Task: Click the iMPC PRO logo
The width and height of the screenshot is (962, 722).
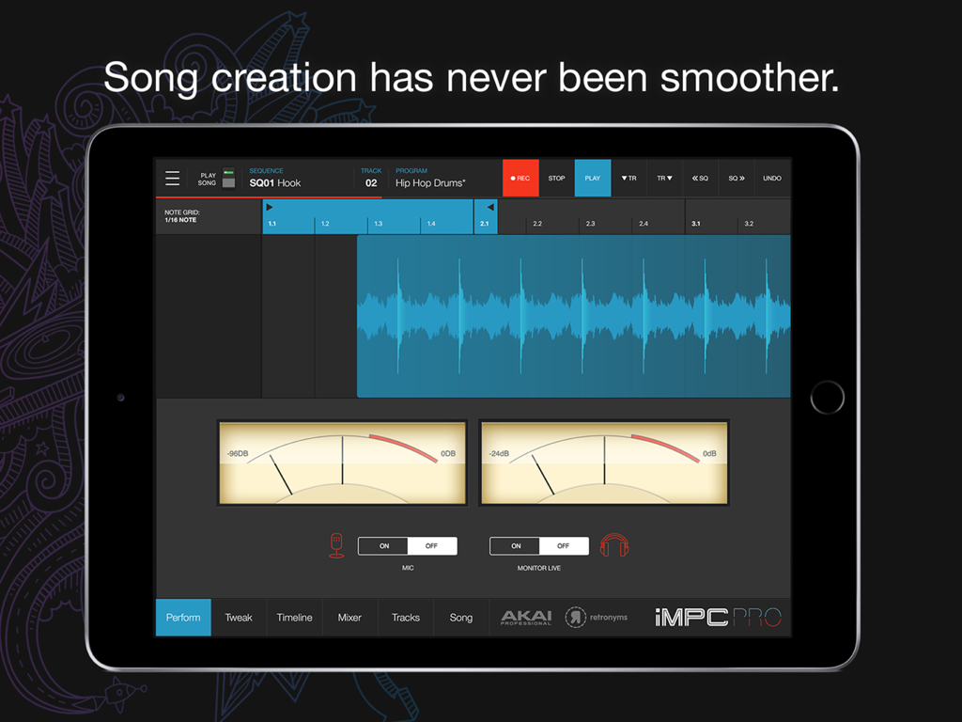Action: (x=716, y=617)
